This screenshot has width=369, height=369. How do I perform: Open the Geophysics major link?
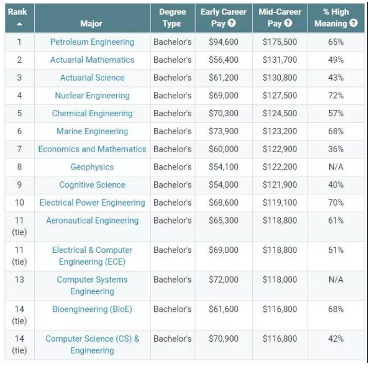[92, 167]
